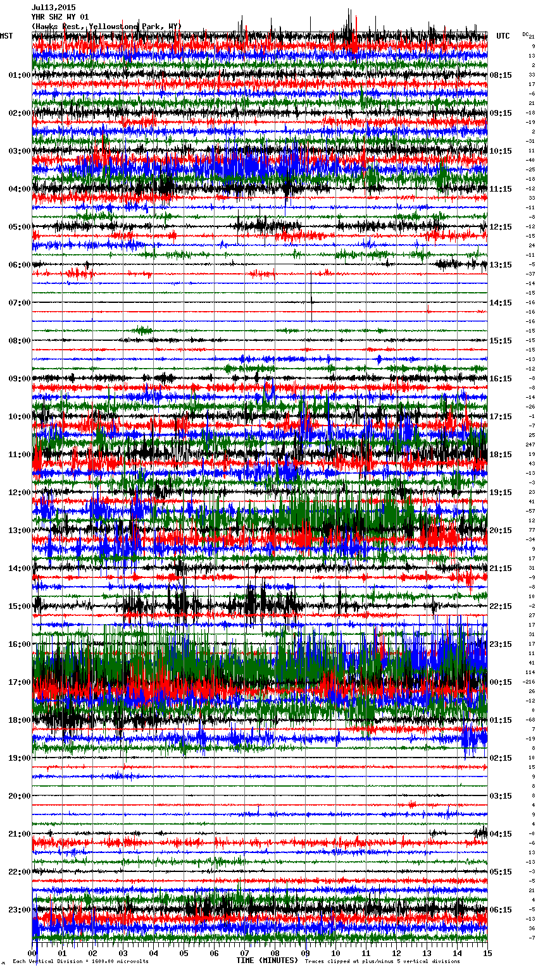The image size is (538, 970).
Task: Click the traces clipped footnote text
Action: [x=382, y=961]
